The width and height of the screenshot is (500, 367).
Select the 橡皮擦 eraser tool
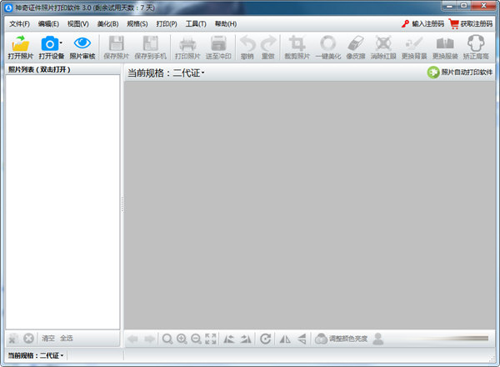[356, 43]
